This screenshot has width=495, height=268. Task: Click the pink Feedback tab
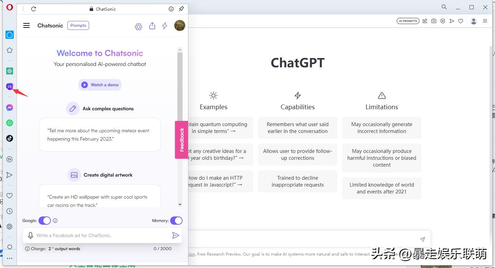point(181,139)
